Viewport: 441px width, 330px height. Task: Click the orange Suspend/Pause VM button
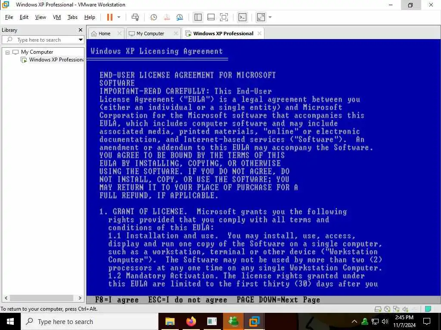[110, 17]
